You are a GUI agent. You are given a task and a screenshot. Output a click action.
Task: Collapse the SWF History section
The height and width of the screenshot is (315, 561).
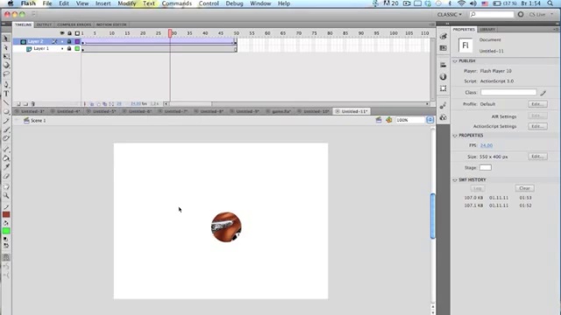click(455, 180)
